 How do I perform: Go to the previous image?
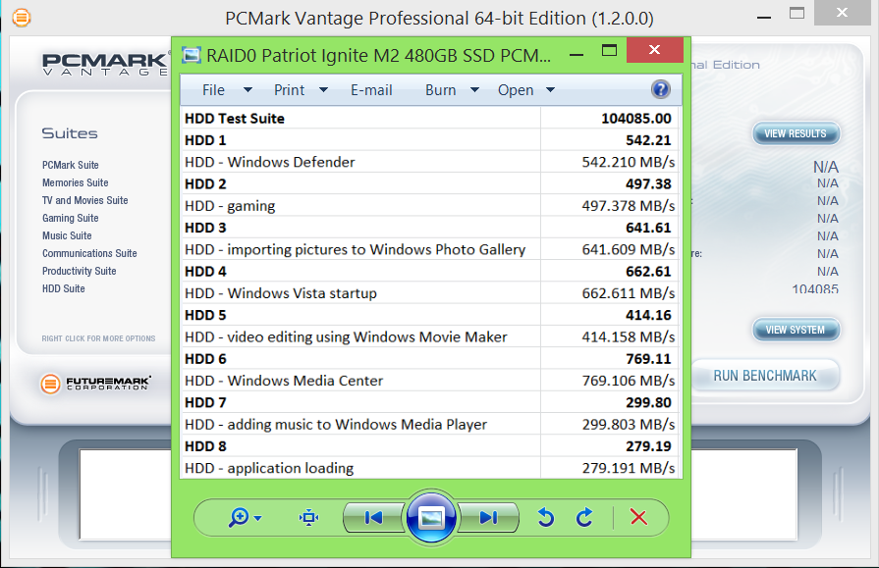(x=373, y=518)
